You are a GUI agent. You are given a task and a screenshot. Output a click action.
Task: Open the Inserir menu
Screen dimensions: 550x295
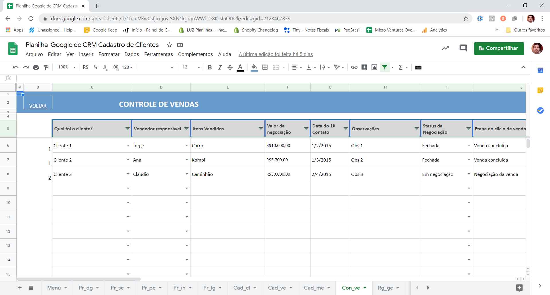[x=86, y=54]
